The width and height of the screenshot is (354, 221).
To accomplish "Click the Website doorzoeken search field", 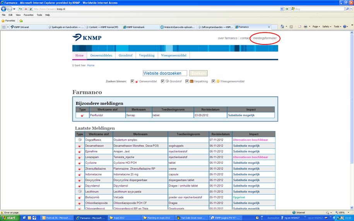I will click(x=165, y=73).
